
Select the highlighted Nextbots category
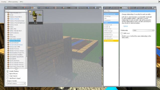click(x=15, y=41)
